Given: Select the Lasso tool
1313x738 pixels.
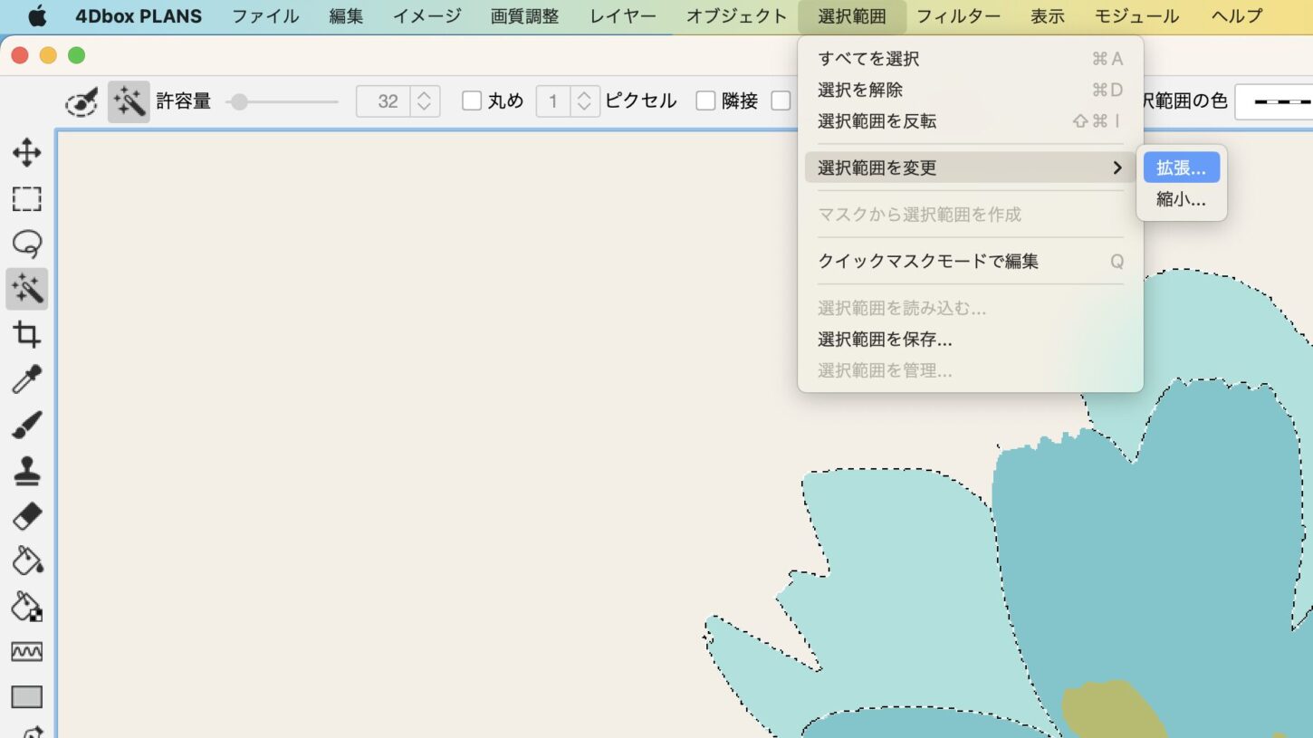Looking at the screenshot, I should (x=26, y=244).
